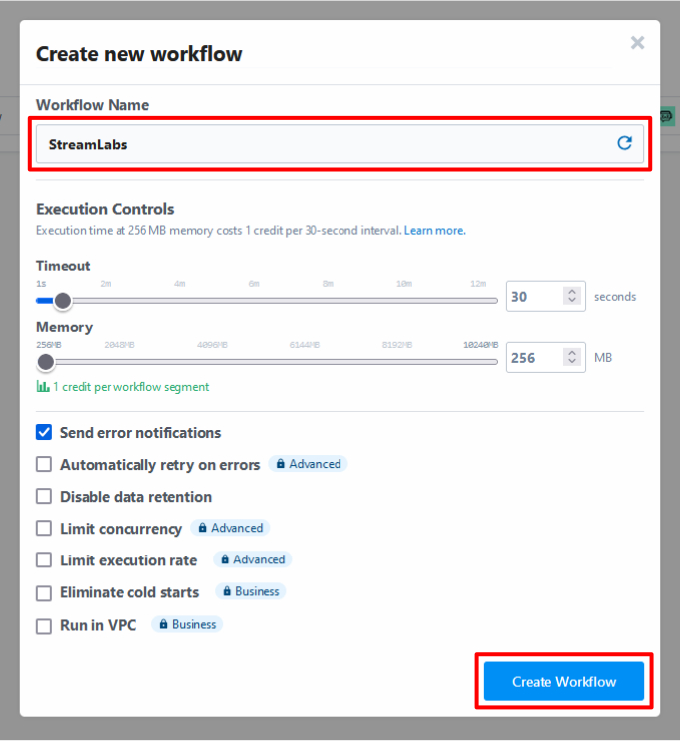Regenerate the workflow name with refresh icon
Viewport: 681px width, 741px height.
tap(624, 143)
